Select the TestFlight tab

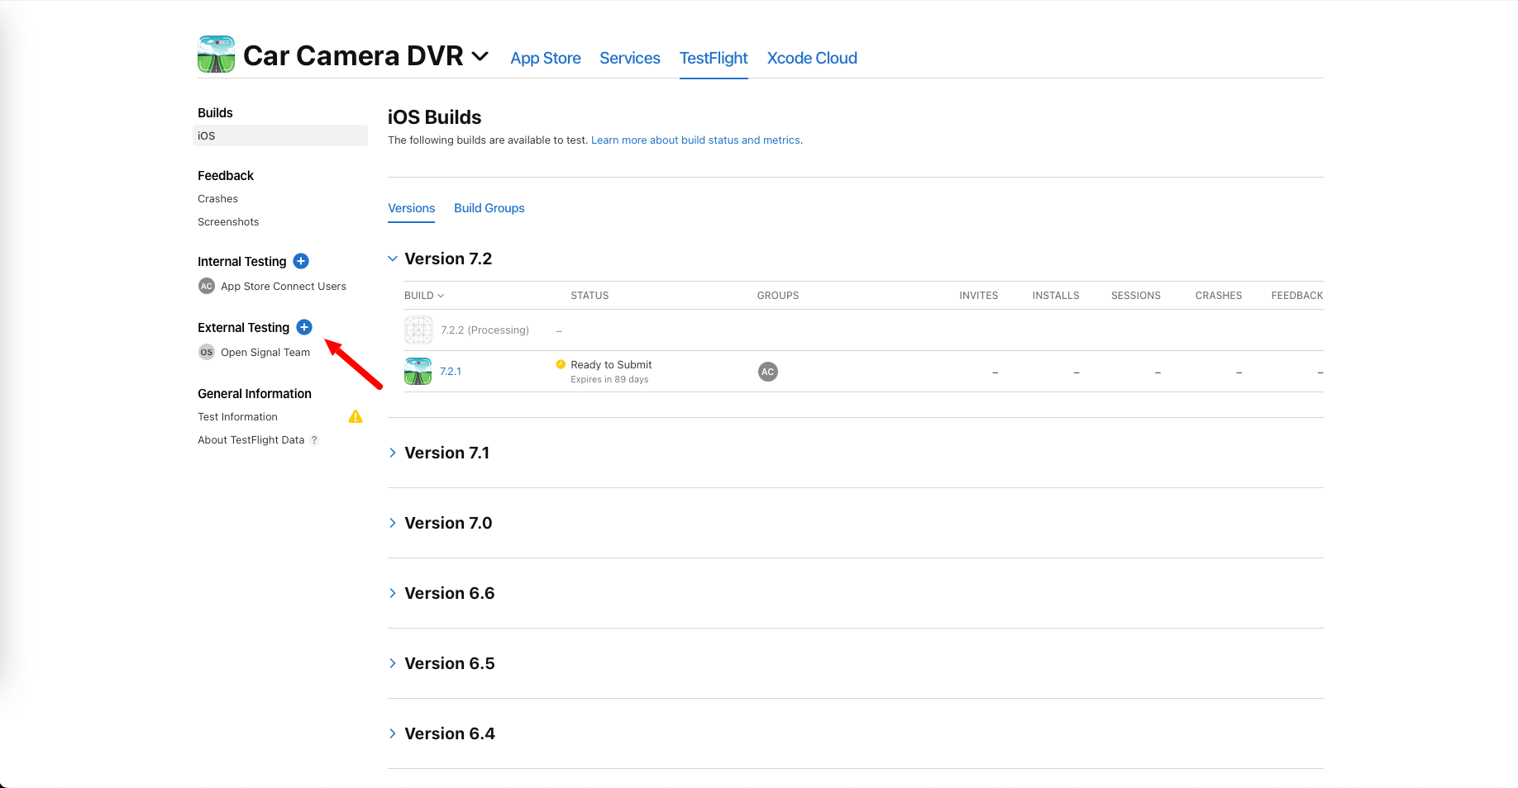714,58
